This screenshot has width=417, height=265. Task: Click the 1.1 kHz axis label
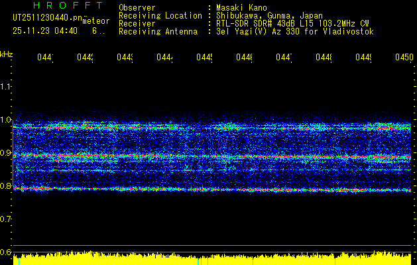pyautogui.click(x=6, y=86)
